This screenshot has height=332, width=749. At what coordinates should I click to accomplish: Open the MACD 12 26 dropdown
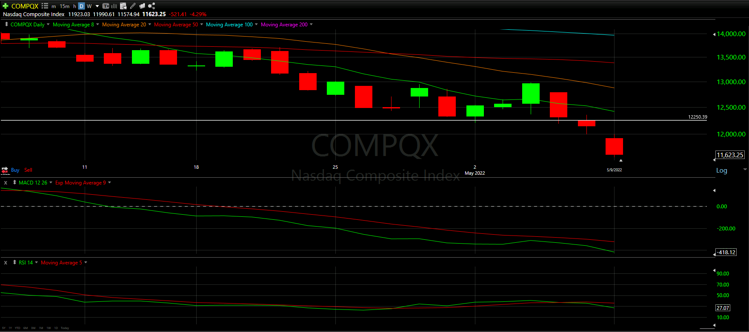pos(51,182)
